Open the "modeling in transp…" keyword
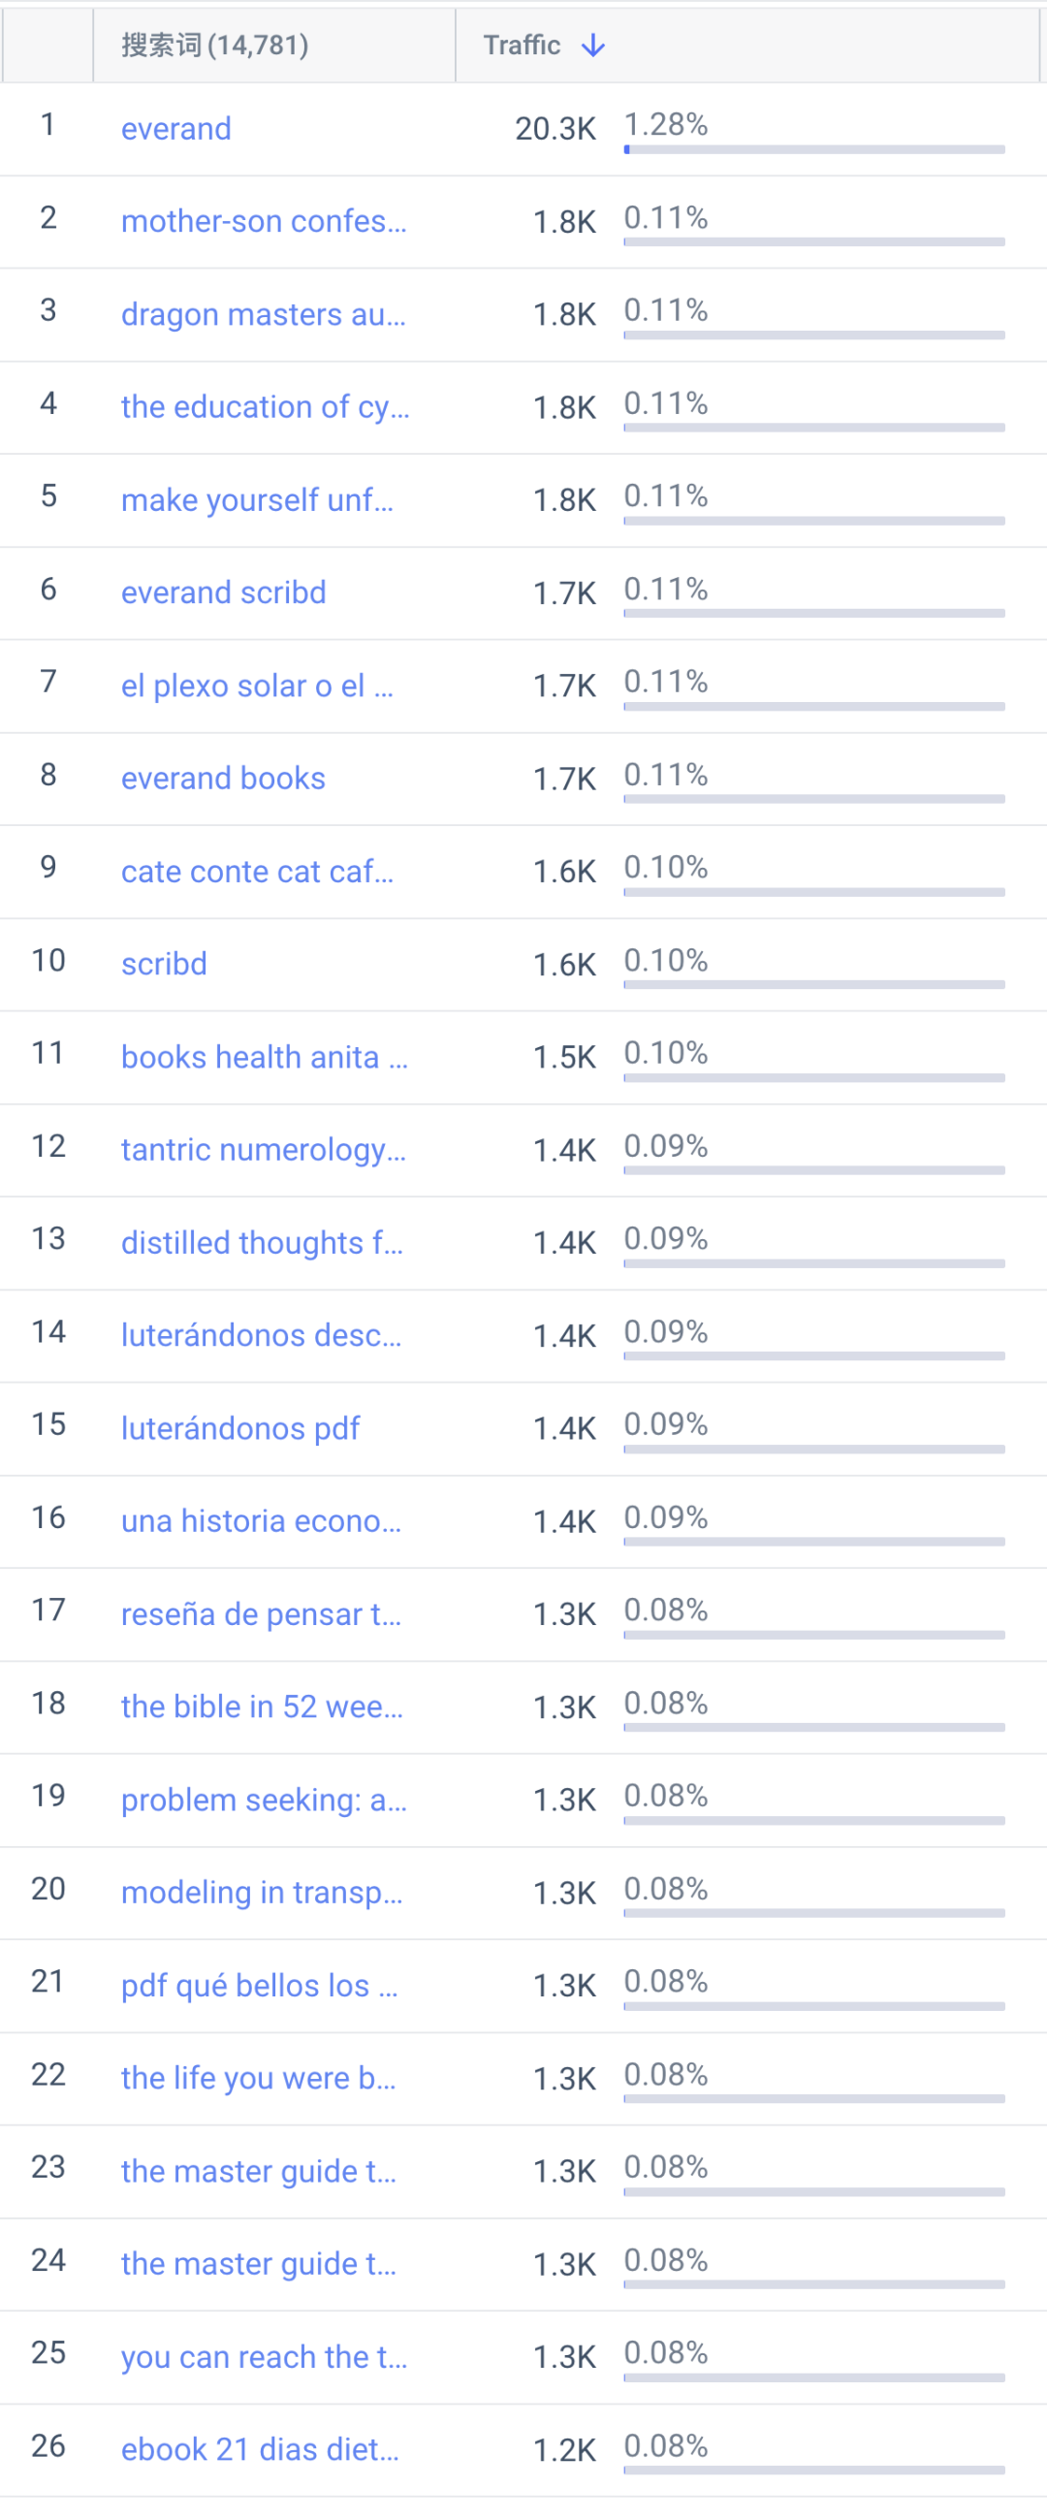Viewport: 1047px width, 2520px height. pyautogui.click(x=263, y=1893)
